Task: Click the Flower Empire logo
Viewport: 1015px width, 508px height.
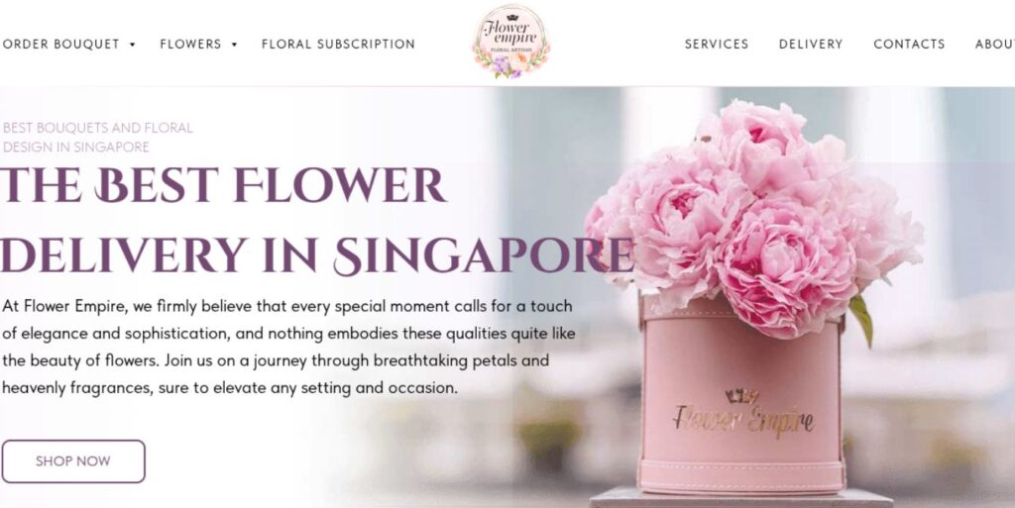Action: (510, 42)
